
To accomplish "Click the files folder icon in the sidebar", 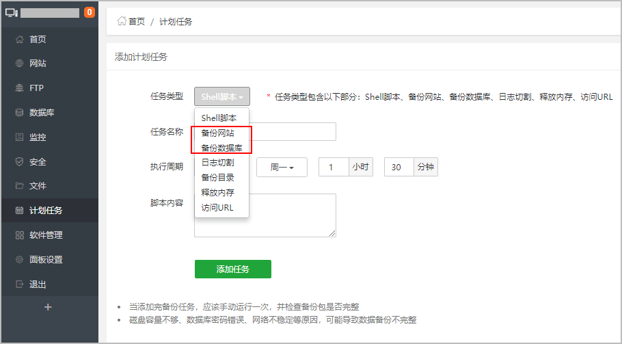I will coord(19,185).
